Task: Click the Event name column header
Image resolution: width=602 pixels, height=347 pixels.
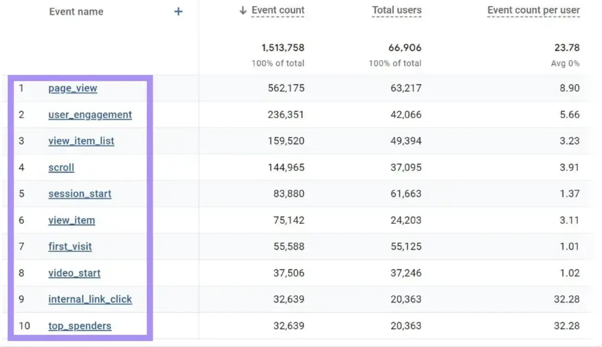Action: 76,12
